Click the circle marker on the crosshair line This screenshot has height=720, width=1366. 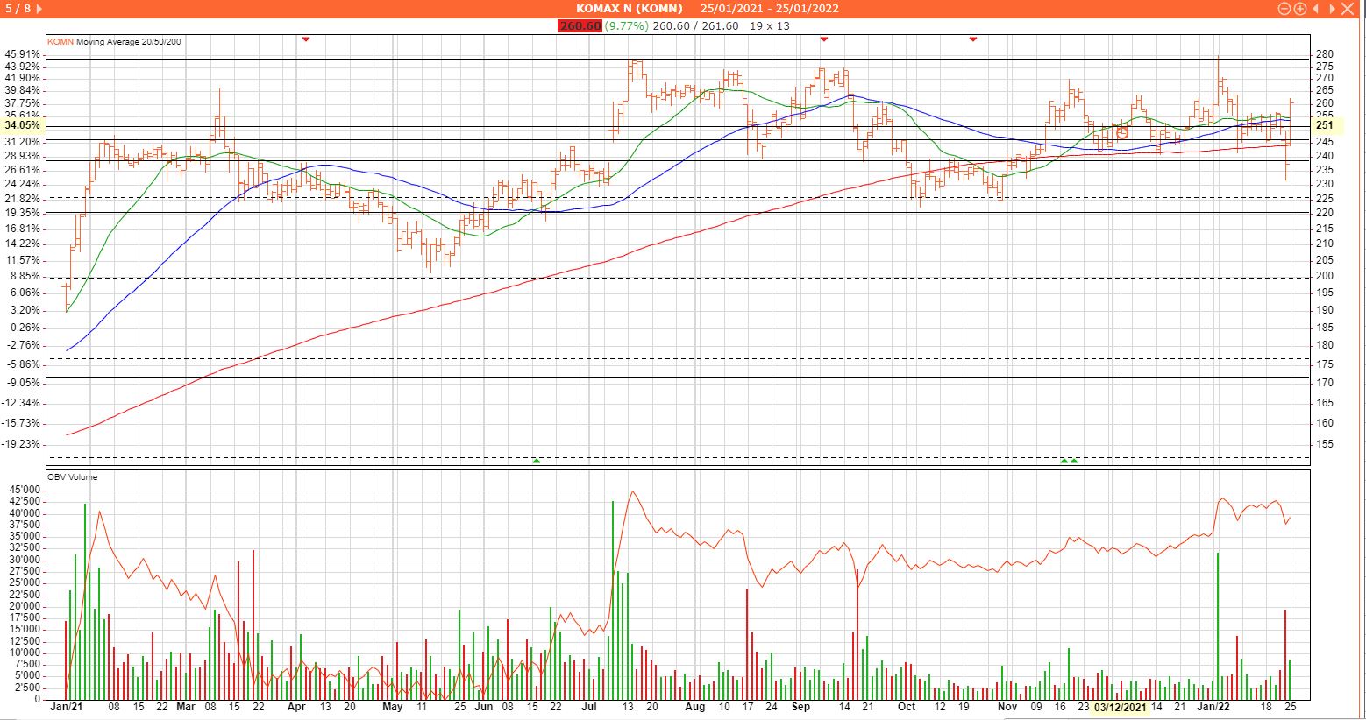click(x=1121, y=133)
